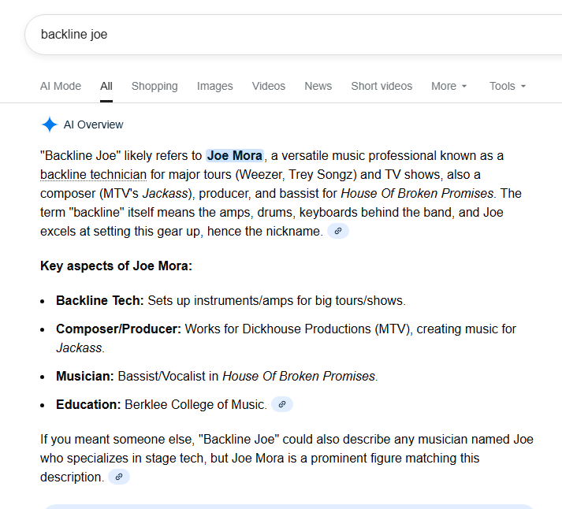Click the AI Overview sparkle icon
Image resolution: width=562 pixels, height=509 pixels.
[50, 124]
